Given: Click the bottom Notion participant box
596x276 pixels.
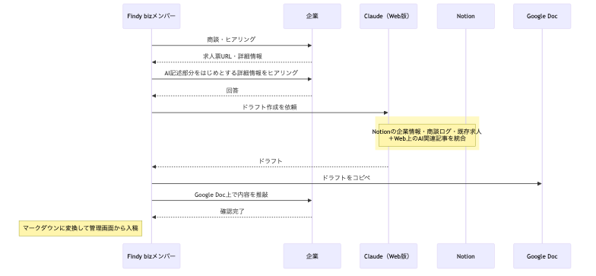Looking at the screenshot, I should pyautogui.click(x=465, y=256).
